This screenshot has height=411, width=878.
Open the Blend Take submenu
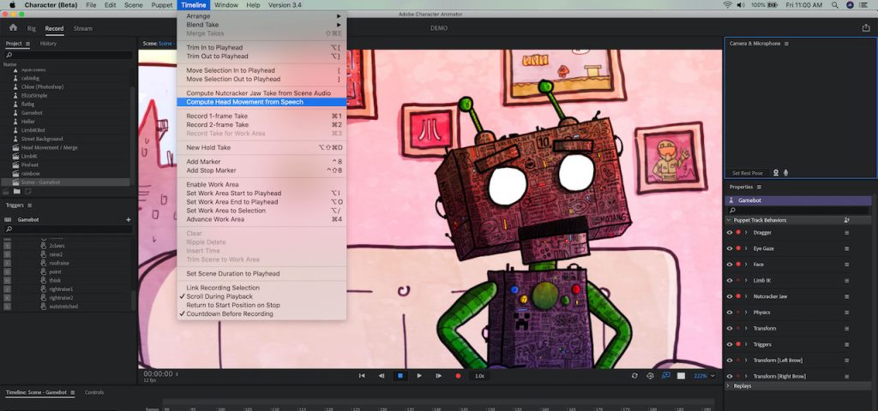tap(262, 25)
